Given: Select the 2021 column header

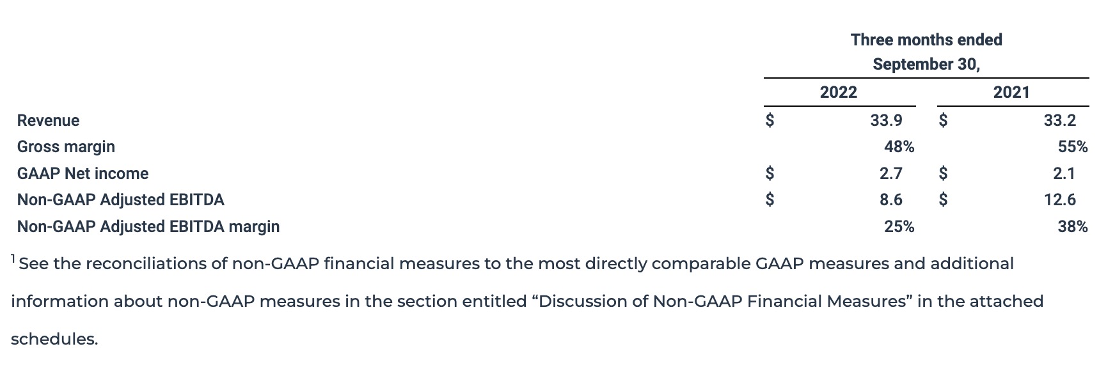Looking at the screenshot, I should (1011, 92).
